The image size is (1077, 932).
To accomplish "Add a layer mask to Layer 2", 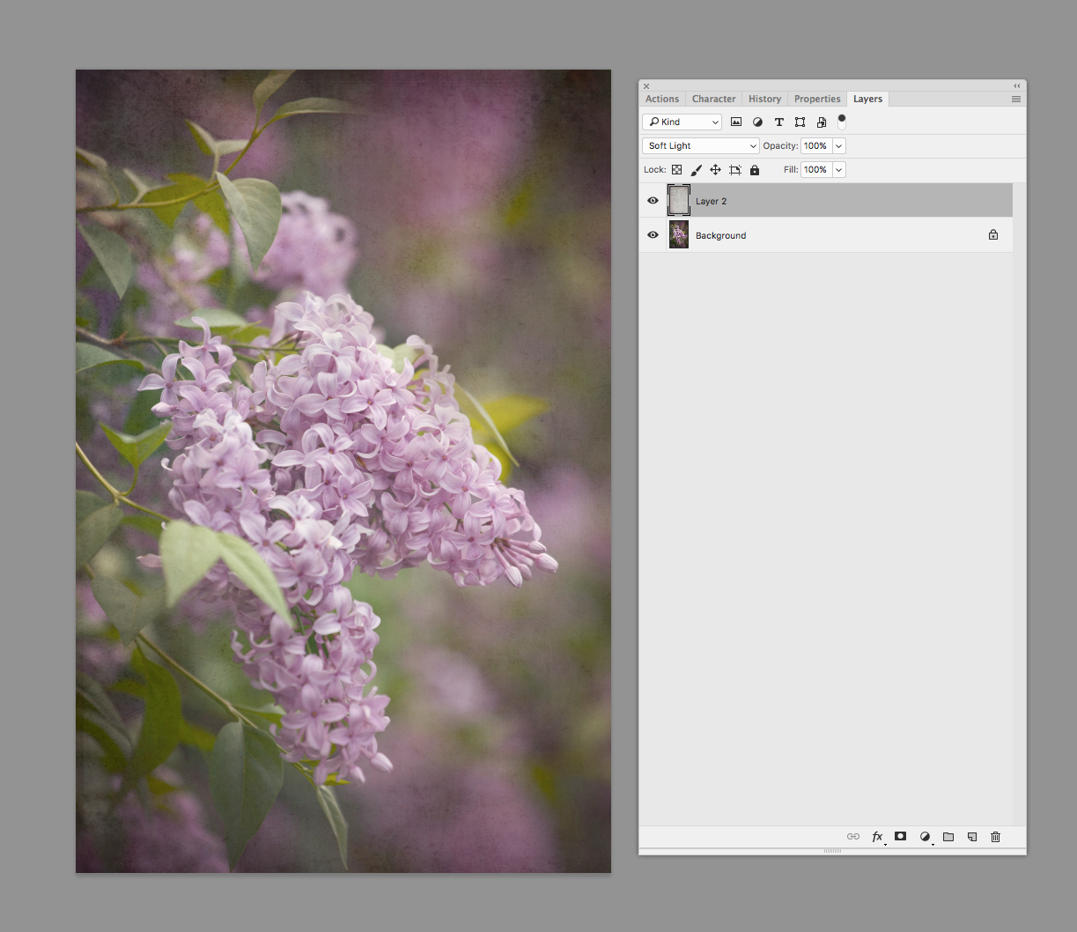I will [900, 837].
